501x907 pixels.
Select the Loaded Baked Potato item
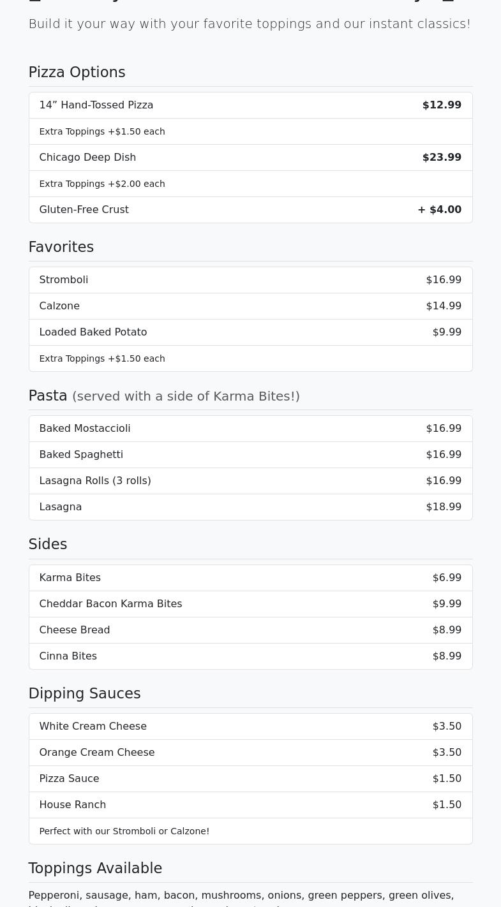point(93,332)
